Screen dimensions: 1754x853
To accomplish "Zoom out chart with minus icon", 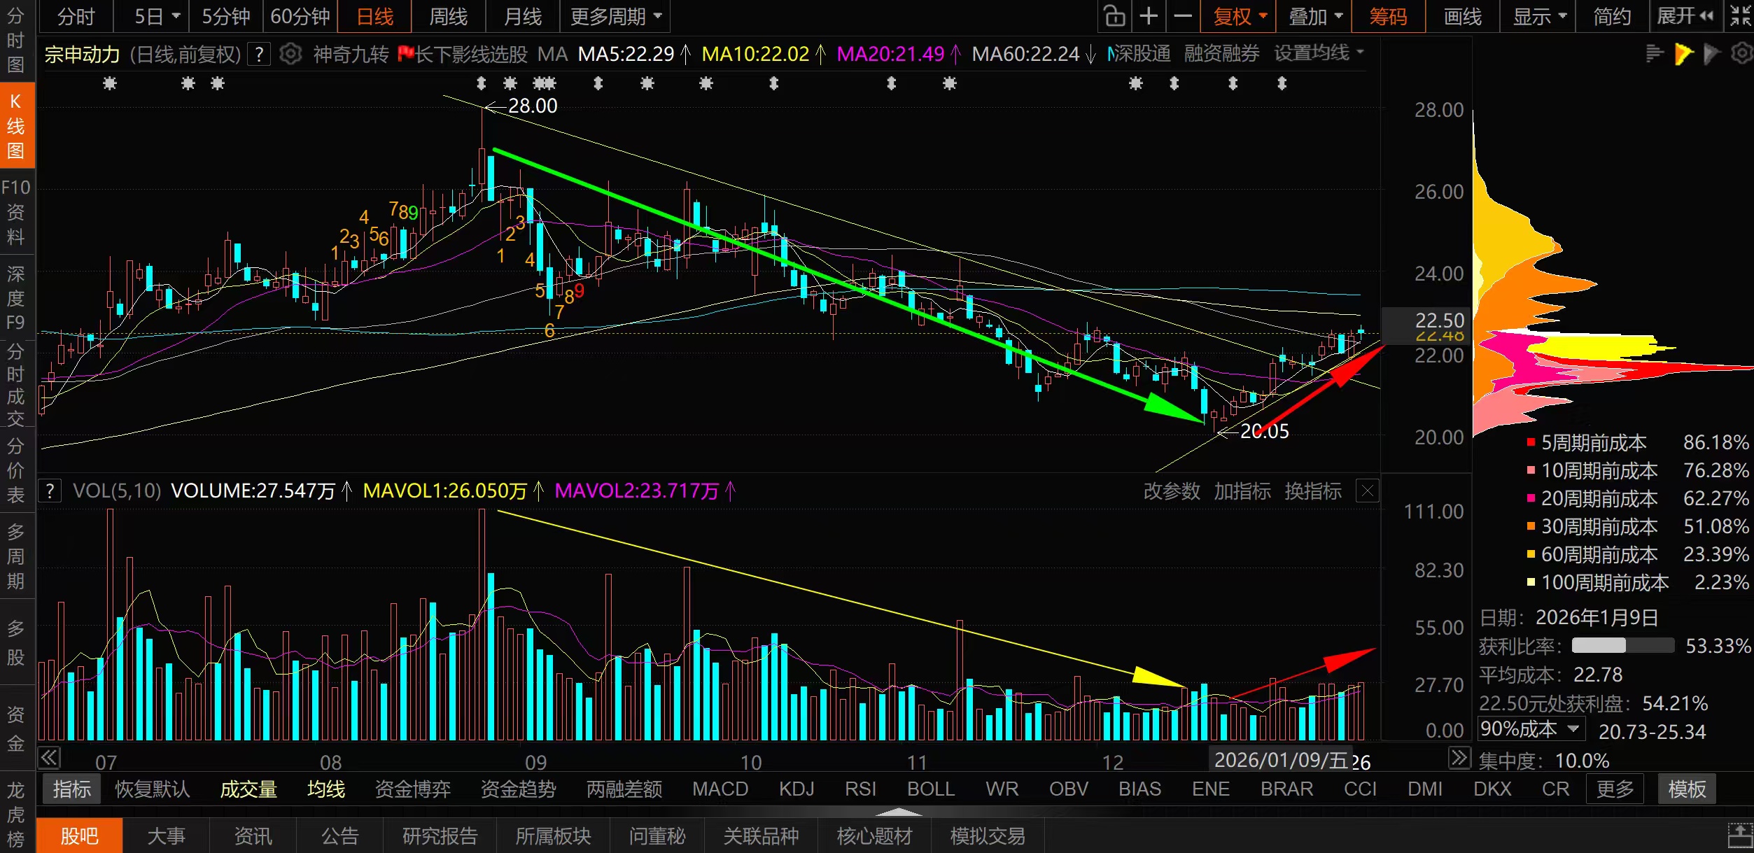I will tap(1183, 16).
